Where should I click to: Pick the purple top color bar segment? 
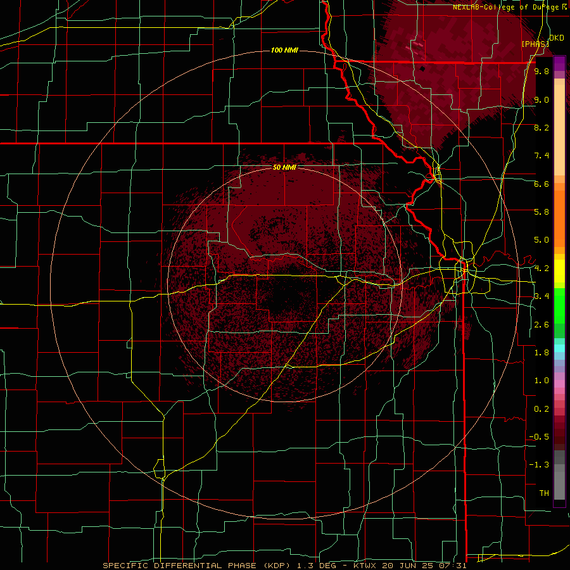(x=559, y=63)
